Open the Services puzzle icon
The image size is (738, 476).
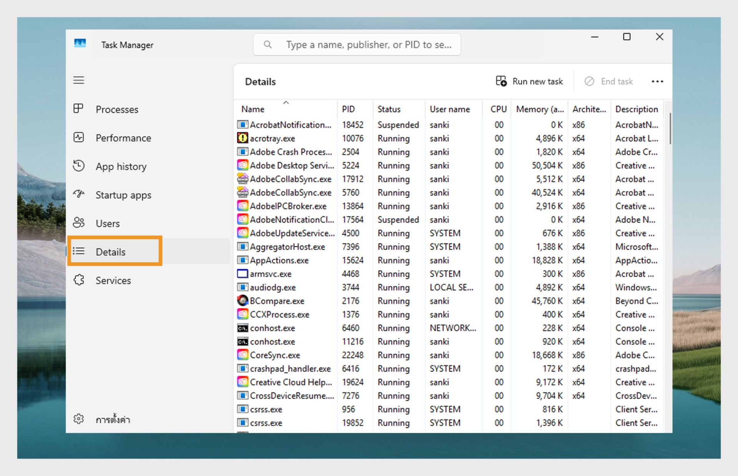pyautogui.click(x=78, y=280)
